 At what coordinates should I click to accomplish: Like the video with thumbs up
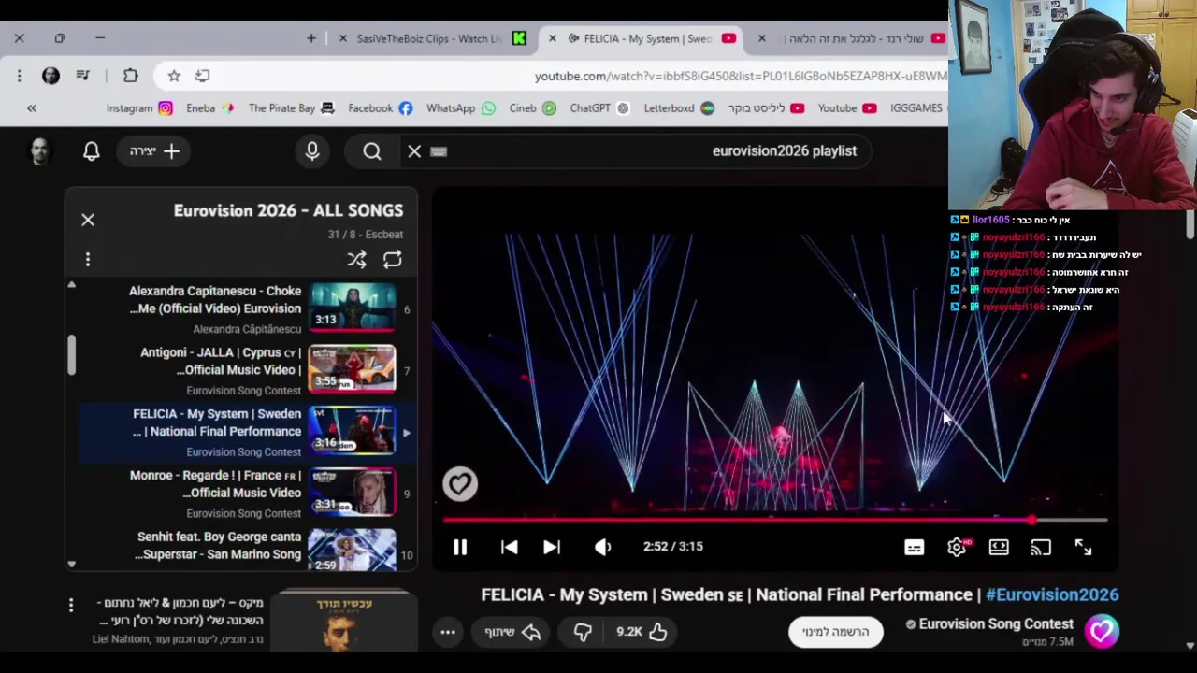click(642, 632)
